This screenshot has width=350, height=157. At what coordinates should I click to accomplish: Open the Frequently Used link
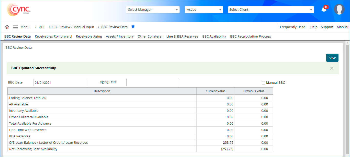point(292,27)
